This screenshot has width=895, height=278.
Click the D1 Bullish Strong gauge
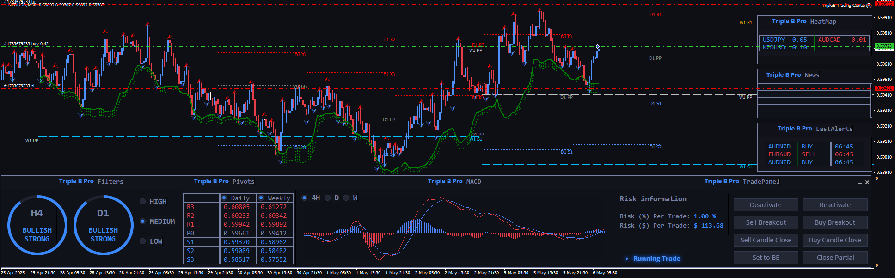coord(103,225)
